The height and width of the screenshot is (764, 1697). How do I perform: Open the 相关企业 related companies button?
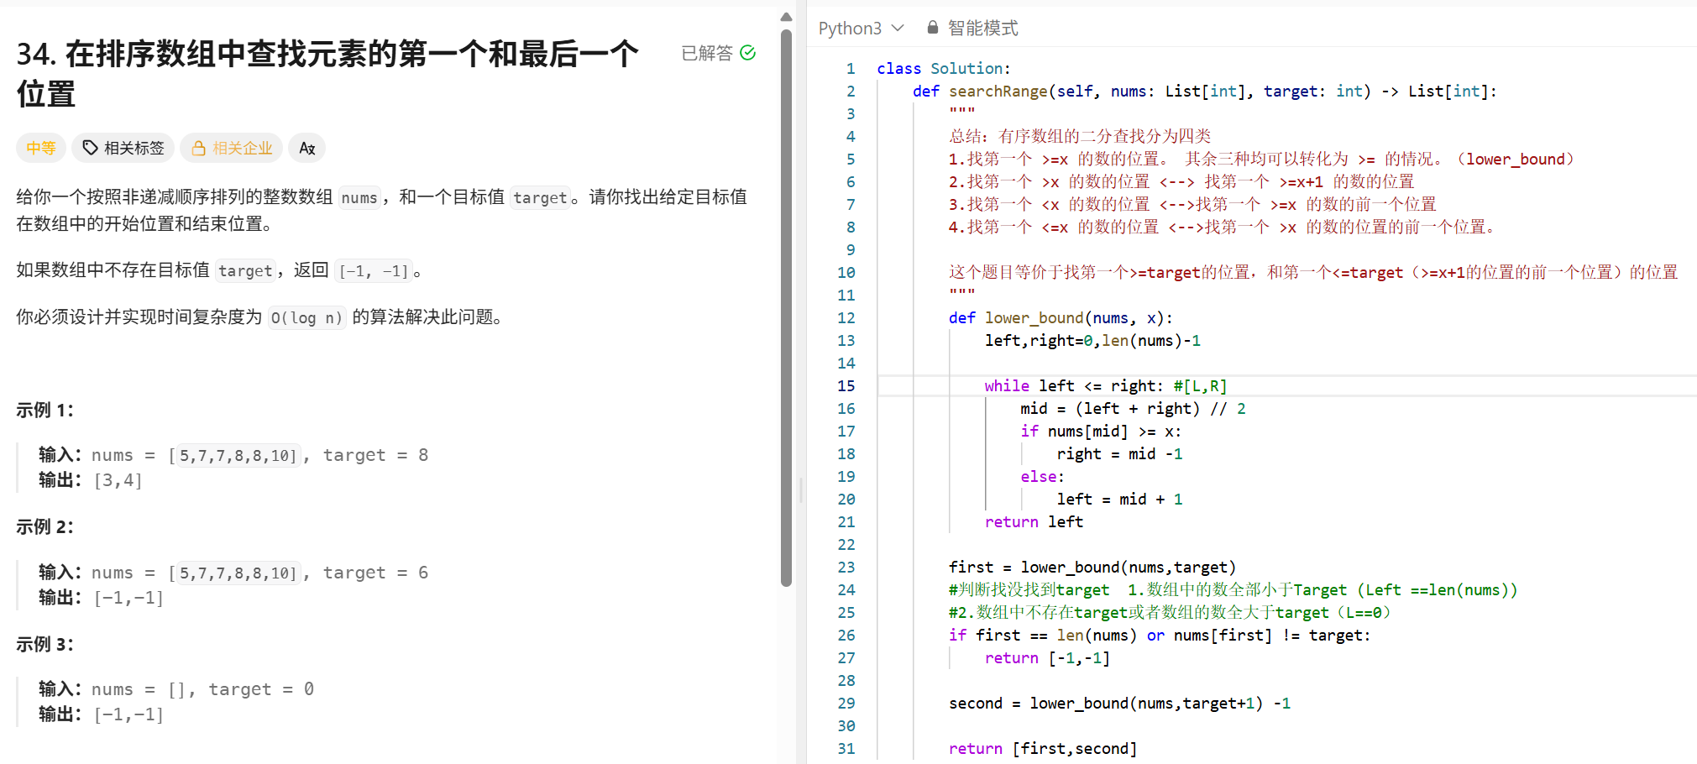coord(231,148)
